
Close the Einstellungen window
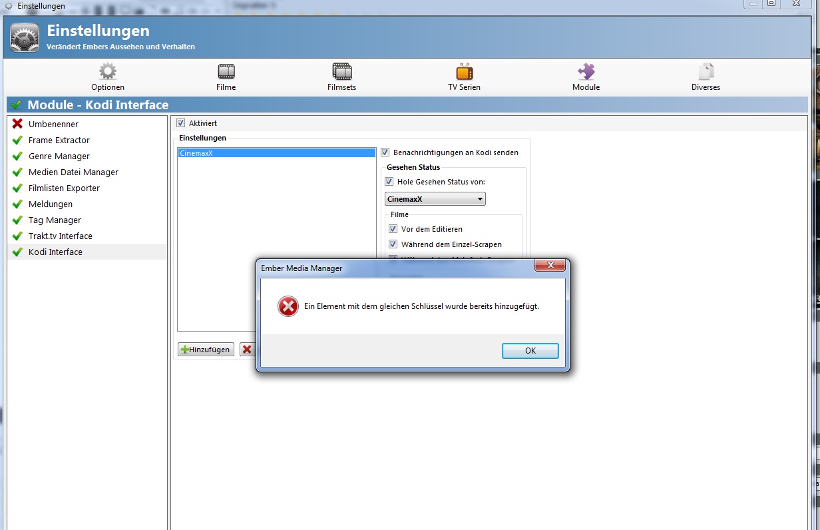coord(795,3)
